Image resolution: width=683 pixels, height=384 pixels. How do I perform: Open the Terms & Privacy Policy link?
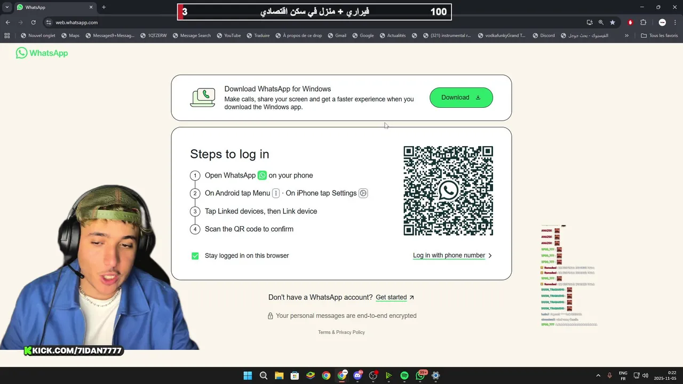(x=341, y=332)
